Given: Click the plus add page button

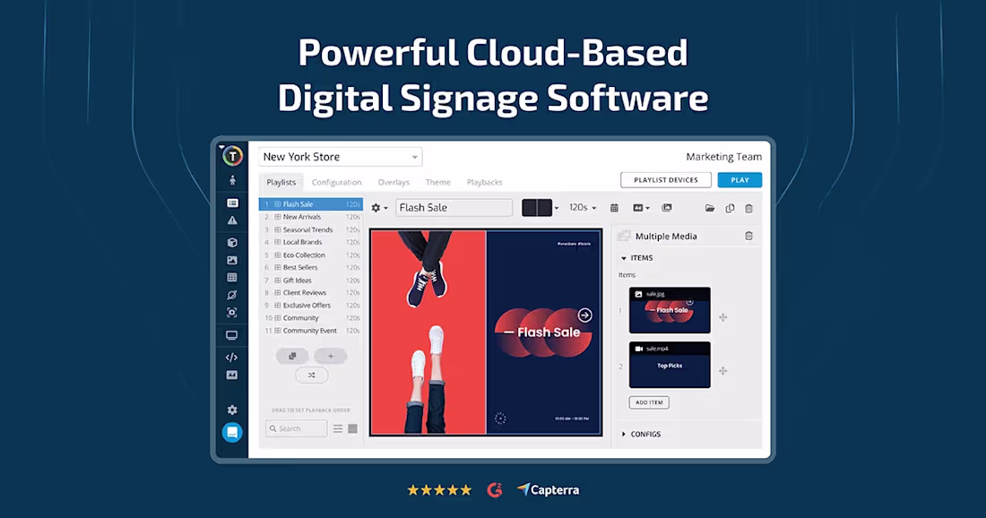Looking at the screenshot, I should [x=331, y=356].
